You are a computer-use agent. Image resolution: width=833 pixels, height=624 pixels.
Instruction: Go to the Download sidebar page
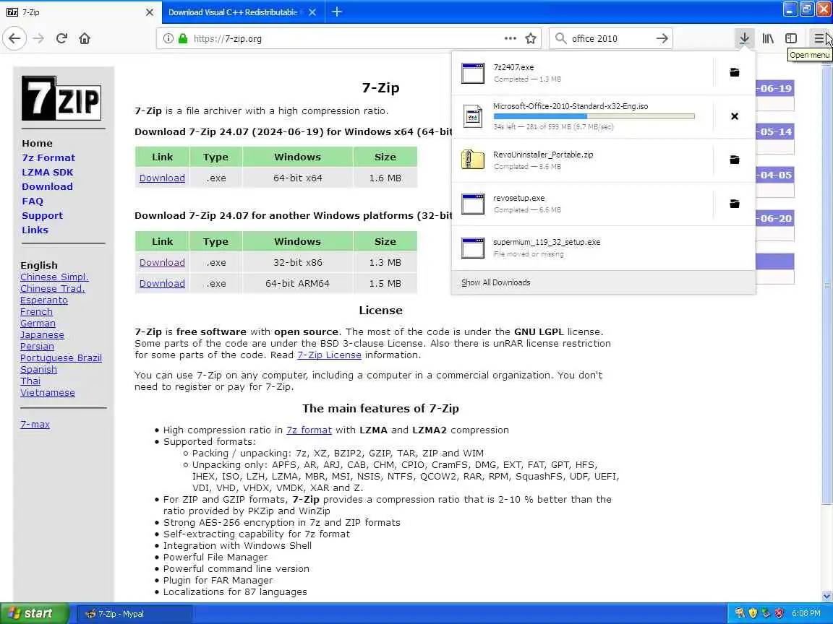(47, 186)
